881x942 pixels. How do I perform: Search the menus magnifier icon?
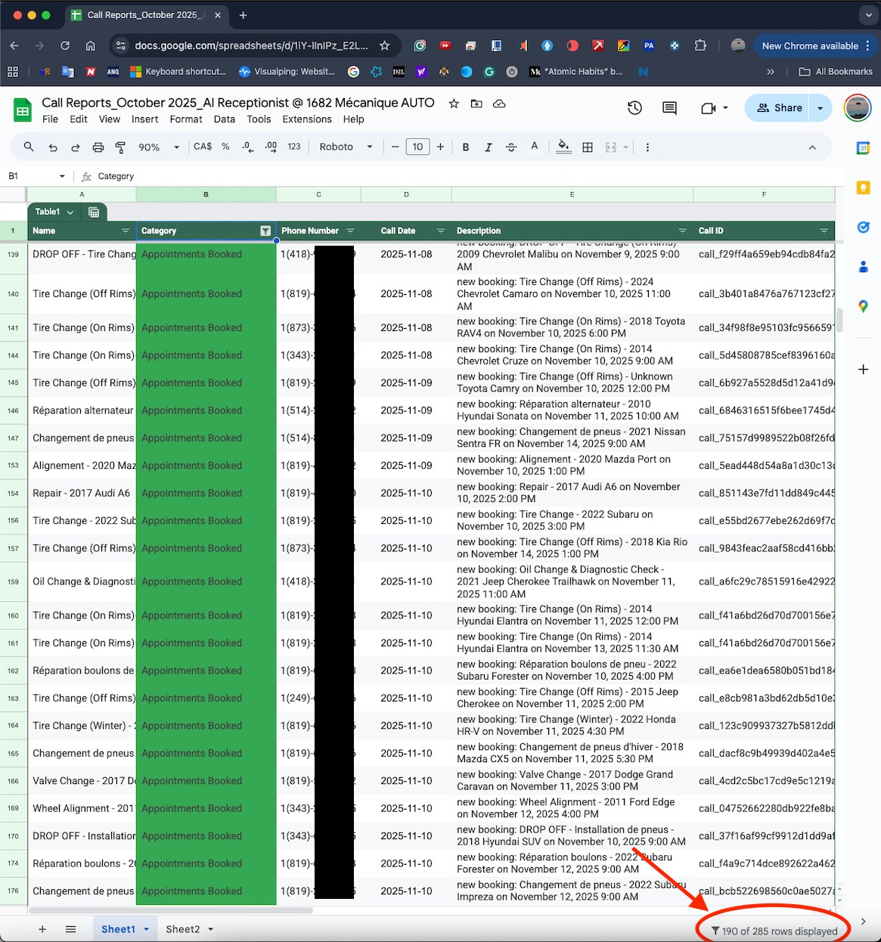point(29,147)
